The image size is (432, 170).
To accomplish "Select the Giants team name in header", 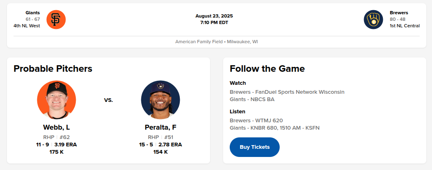I will click(32, 13).
